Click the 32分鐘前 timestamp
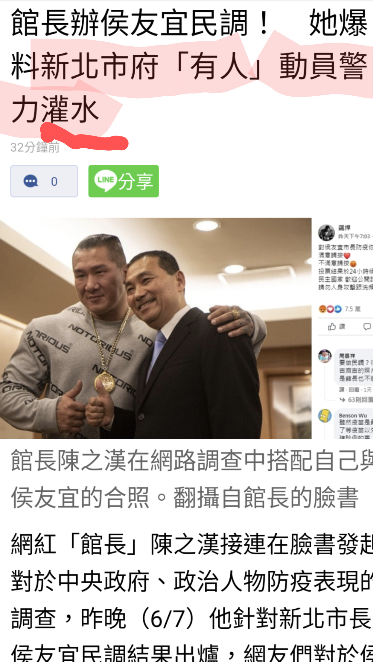The width and height of the screenshot is (373, 662). point(35,147)
